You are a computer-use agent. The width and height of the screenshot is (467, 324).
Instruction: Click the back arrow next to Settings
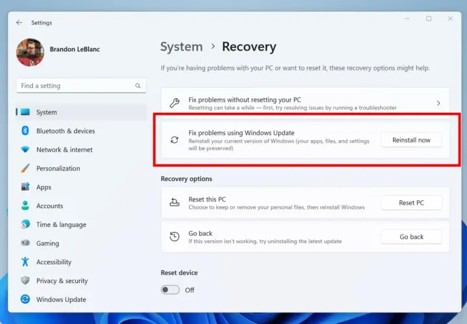[x=19, y=23]
